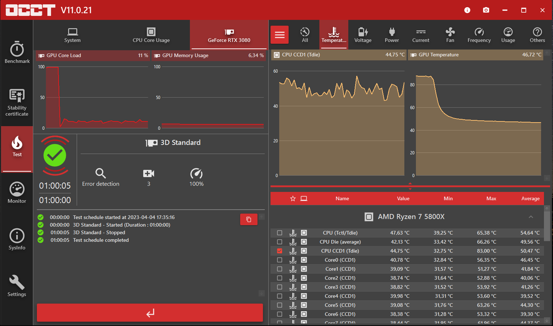Tick the Core4 (CCD1) checkbox
This screenshot has height=326, width=553.
[280, 296]
